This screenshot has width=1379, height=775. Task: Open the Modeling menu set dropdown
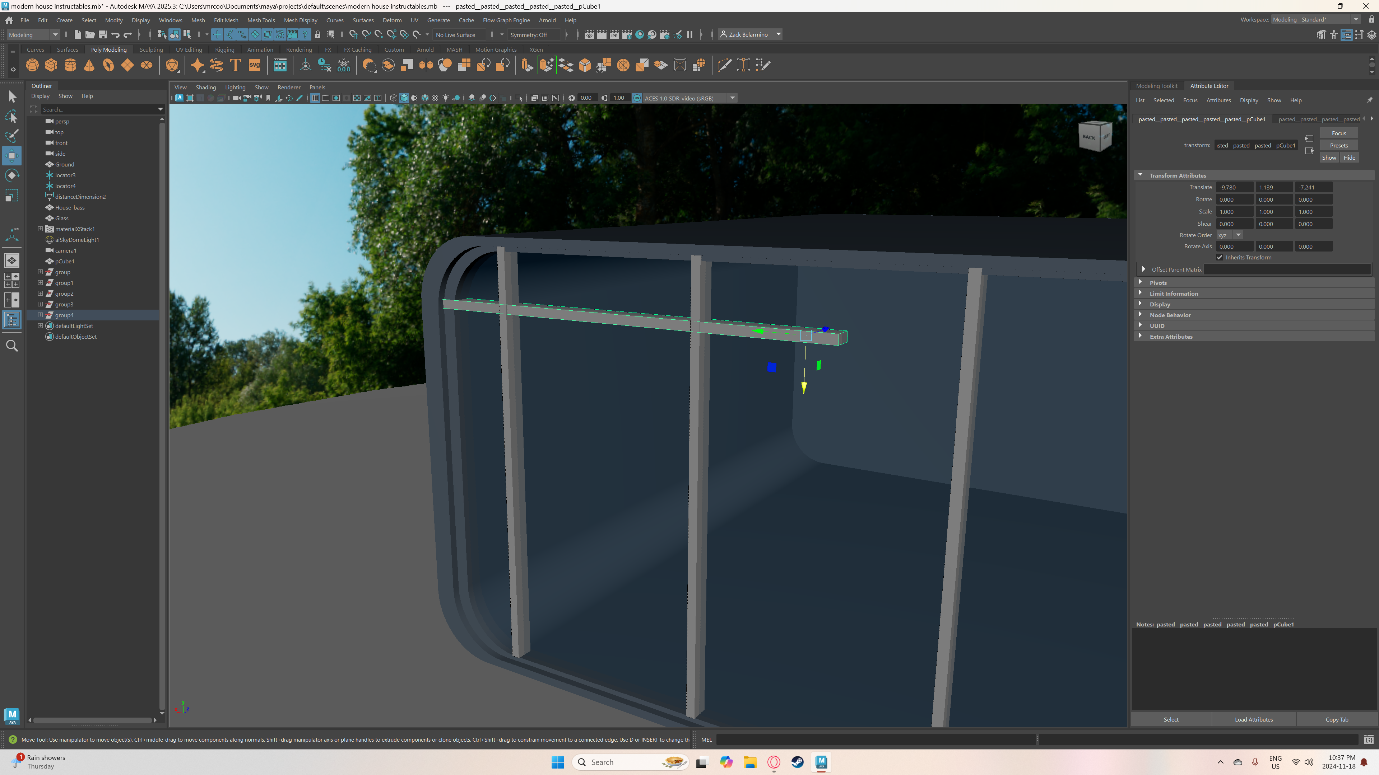pos(33,35)
